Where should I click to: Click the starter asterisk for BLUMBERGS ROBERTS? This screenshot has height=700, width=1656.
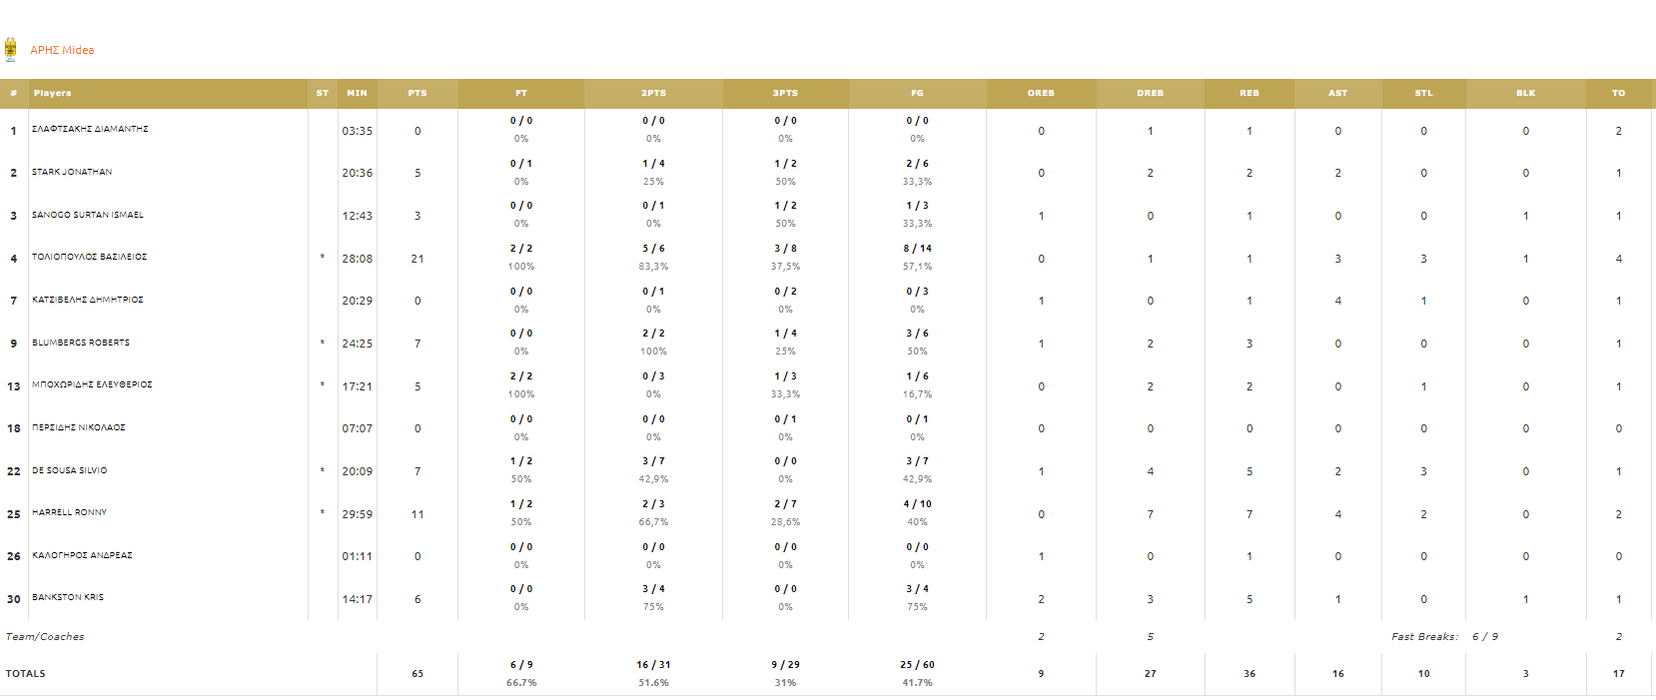click(x=322, y=344)
